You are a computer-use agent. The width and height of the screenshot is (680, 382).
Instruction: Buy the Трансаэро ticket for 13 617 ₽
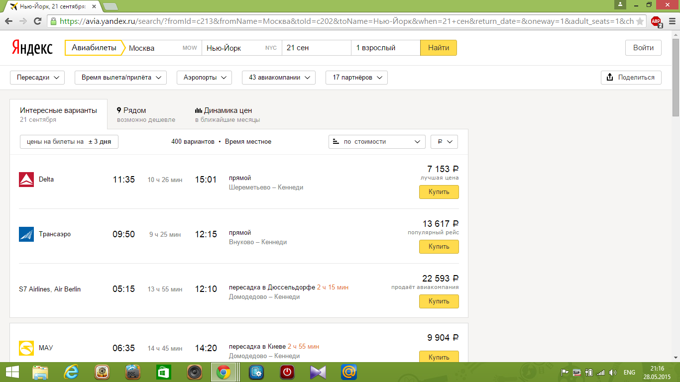(x=439, y=247)
